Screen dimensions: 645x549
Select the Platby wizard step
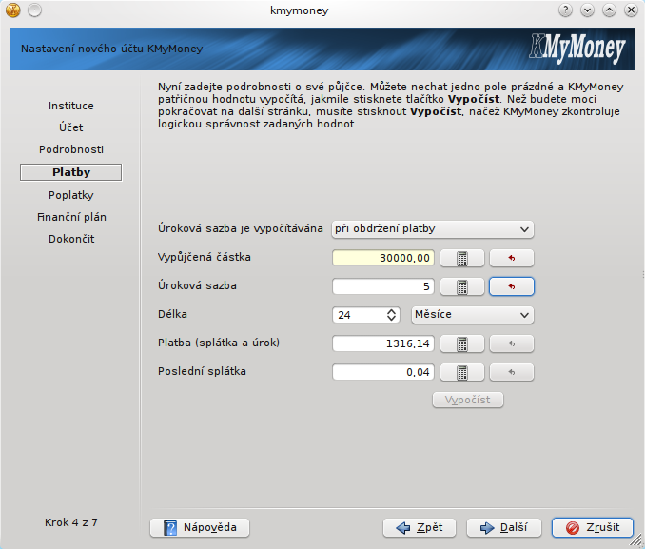[x=71, y=172]
